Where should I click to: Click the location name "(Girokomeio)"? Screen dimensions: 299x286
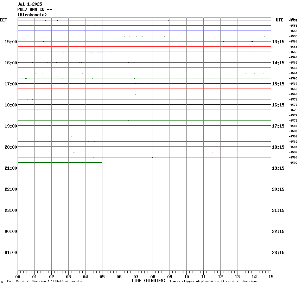tap(32, 15)
